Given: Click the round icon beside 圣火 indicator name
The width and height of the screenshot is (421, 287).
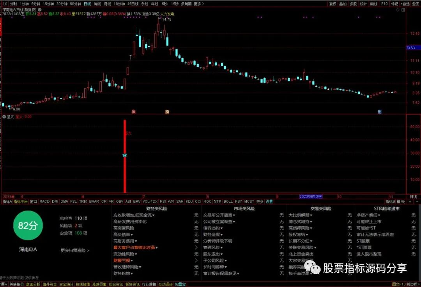Looking at the screenshot, I should tap(4, 117).
